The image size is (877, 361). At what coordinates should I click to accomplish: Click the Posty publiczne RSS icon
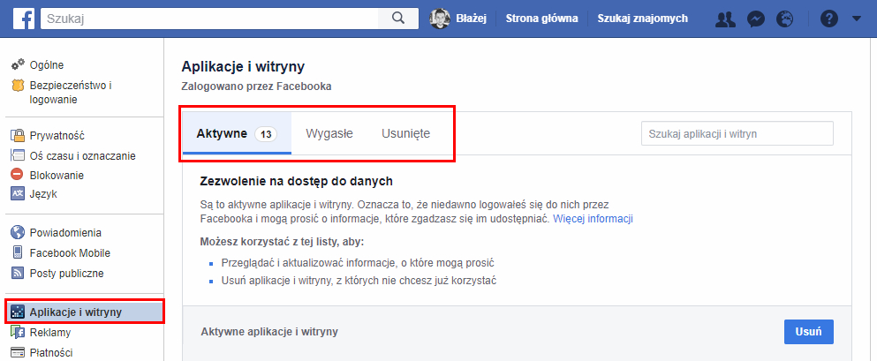tap(18, 274)
